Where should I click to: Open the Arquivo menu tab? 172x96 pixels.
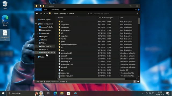tap(38, 10)
